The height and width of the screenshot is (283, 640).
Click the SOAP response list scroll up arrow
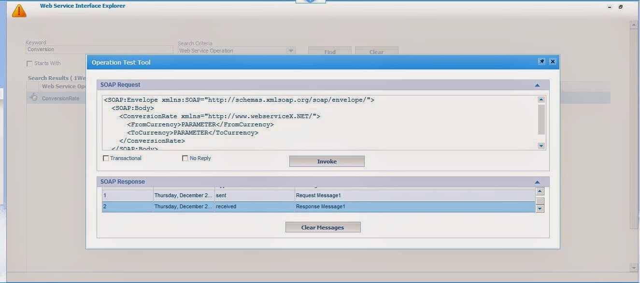pos(540,191)
